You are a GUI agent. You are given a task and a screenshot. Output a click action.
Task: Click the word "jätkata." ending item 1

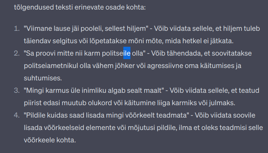point(222,41)
